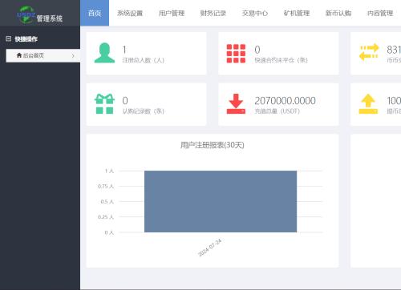Open the 首页 tab

(95, 13)
